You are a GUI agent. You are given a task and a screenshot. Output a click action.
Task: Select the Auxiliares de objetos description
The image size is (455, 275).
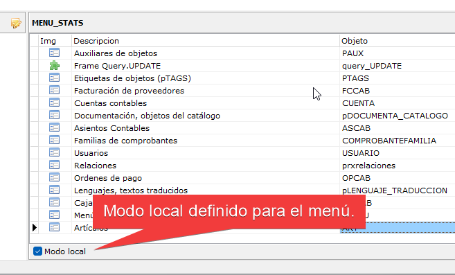click(116, 53)
